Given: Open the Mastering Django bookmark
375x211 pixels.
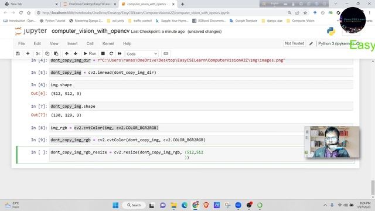Looking at the screenshot, I should (x=86, y=21).
